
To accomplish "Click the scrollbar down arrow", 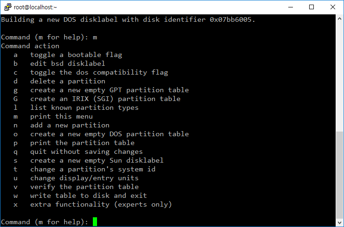I will point(339,223).
